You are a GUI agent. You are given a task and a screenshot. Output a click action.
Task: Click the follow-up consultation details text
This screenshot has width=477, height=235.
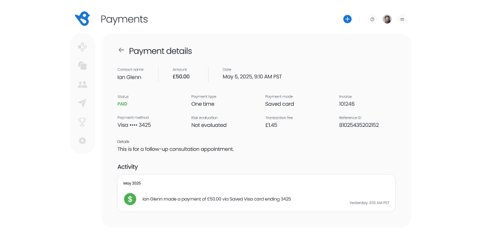tap(176, 149)
